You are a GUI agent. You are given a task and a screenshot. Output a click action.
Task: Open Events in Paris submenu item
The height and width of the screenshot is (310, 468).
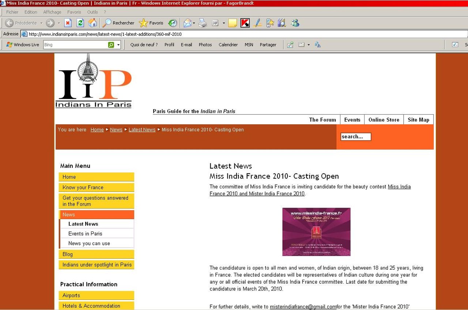coord(97,234)
